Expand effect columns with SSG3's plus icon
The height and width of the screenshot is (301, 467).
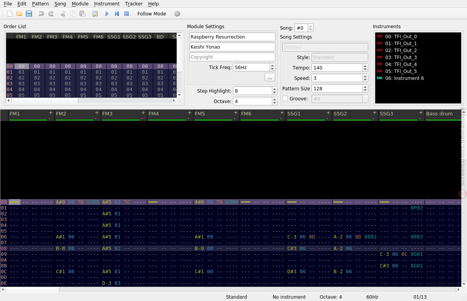[x=421, y=113]
